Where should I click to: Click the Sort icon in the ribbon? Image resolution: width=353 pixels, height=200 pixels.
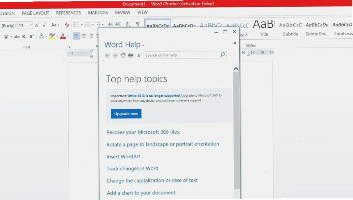click(128, 25)
